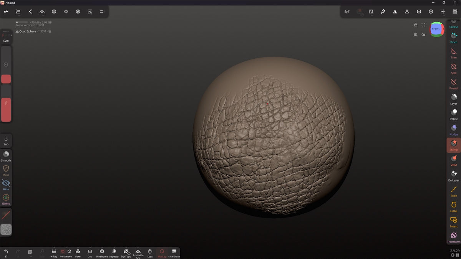Open Voxel remesh shortcut
This screenshot has width=461, height=259.
78,253
